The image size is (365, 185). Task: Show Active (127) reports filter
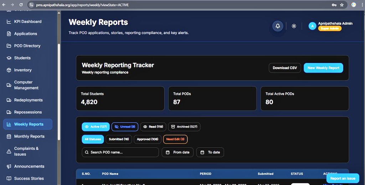pos(96,127)
